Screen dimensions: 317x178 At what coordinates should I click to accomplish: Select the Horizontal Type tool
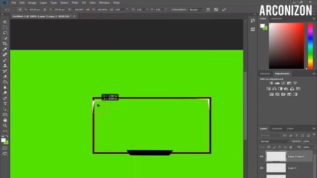(x=5, y=104)
